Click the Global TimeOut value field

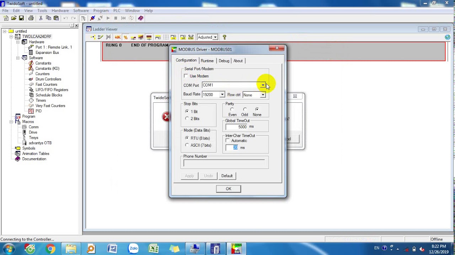237,127
